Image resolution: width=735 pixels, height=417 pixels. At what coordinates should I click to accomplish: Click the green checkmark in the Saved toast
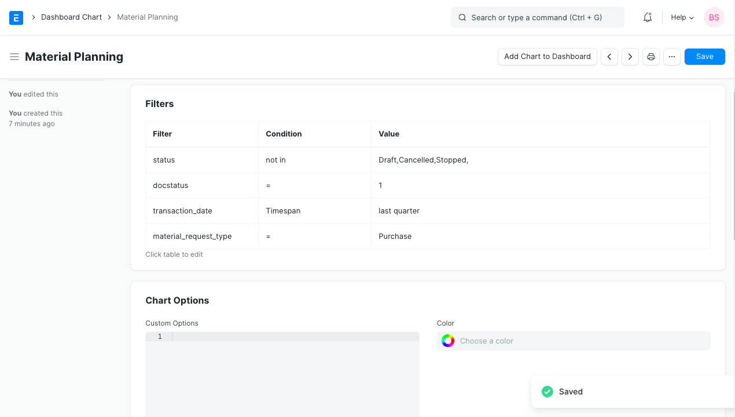pos(547,392)
